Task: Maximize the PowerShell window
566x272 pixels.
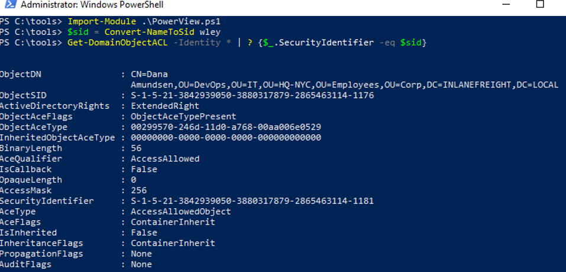Action: coord(539,5)
